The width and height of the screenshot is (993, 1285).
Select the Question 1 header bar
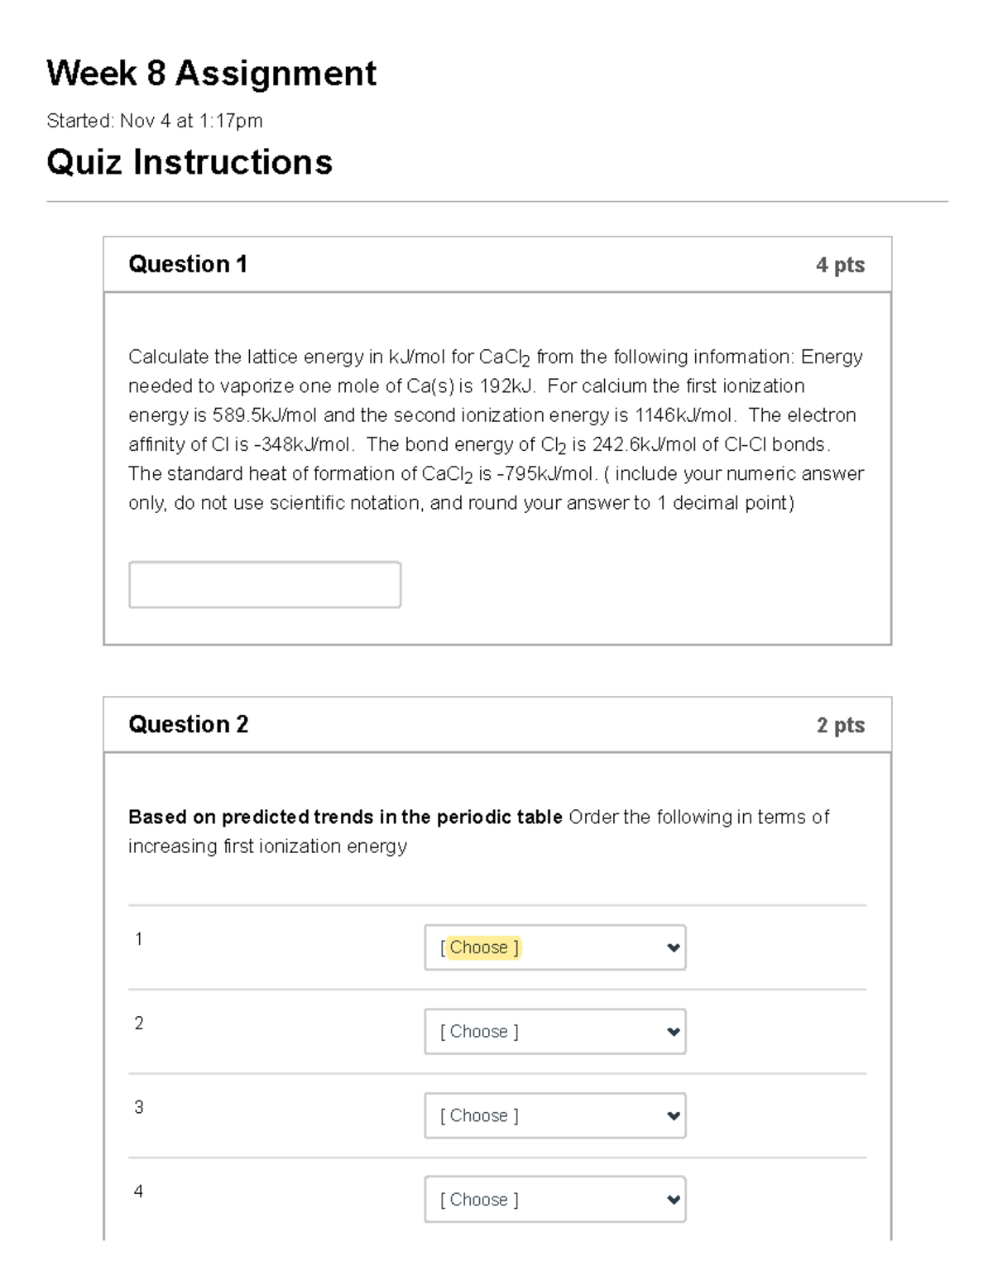click(x=496, y=263)
